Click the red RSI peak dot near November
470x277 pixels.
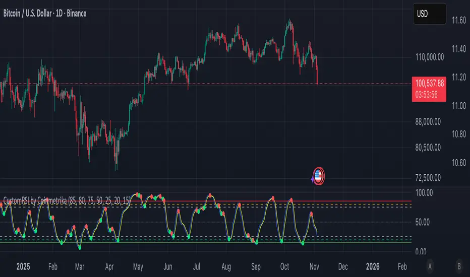311,214
